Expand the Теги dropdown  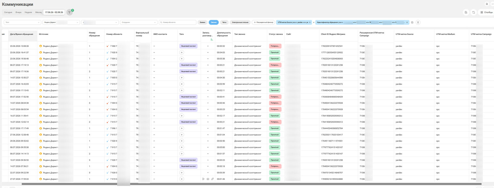point(22,22)
